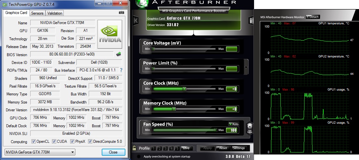Click the Fan Speed slider

click(x=184, y=130)
